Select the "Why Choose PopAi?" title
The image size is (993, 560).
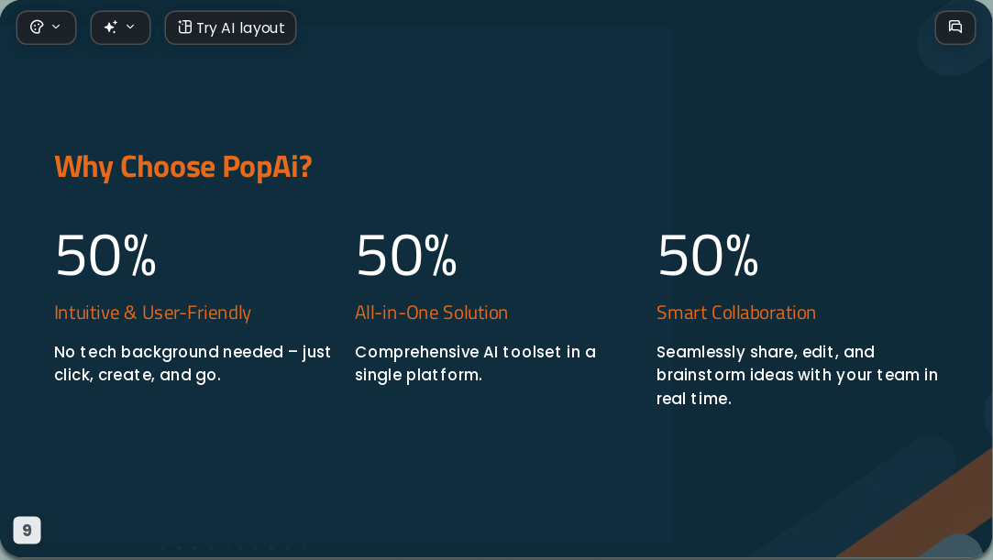(183, 167)
